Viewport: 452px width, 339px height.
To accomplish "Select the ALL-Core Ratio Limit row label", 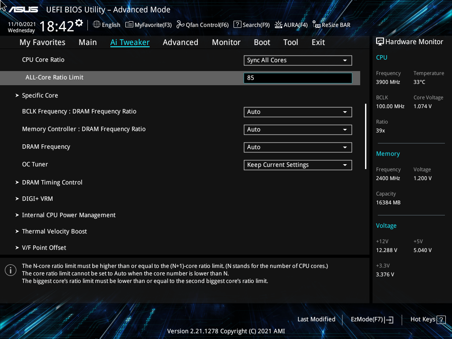I will click(54, 77).
